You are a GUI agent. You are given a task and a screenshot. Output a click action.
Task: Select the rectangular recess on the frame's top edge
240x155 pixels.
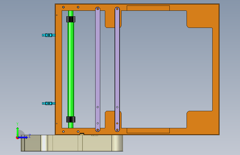click(148, 8)
